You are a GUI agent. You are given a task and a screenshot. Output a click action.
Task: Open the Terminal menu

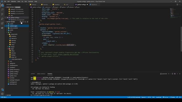31,1
